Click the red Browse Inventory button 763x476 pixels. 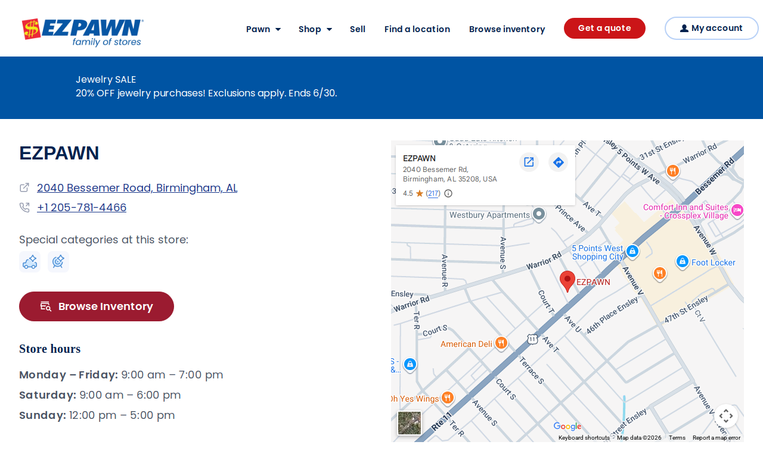pos(97,306)
